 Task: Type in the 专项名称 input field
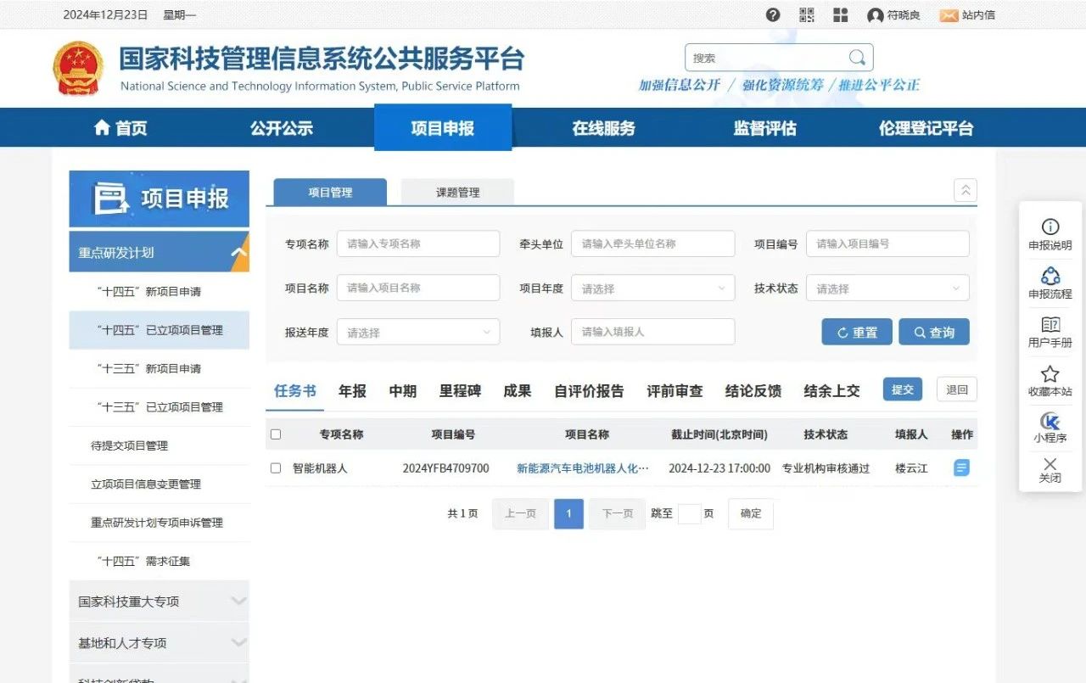(x=417, y=244)
